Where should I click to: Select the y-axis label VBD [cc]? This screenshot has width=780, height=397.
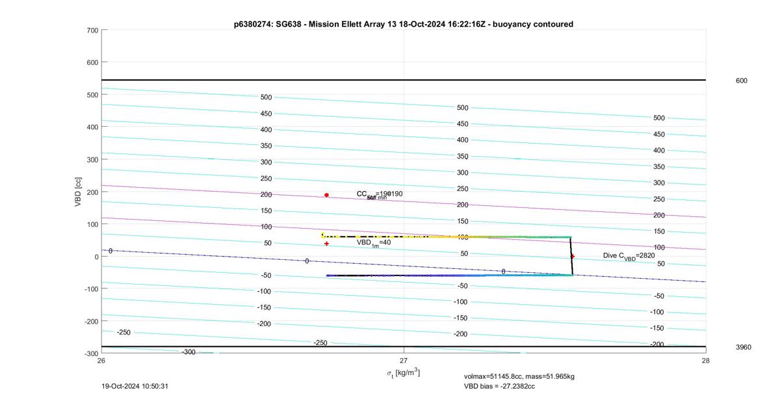pos(78,192)
